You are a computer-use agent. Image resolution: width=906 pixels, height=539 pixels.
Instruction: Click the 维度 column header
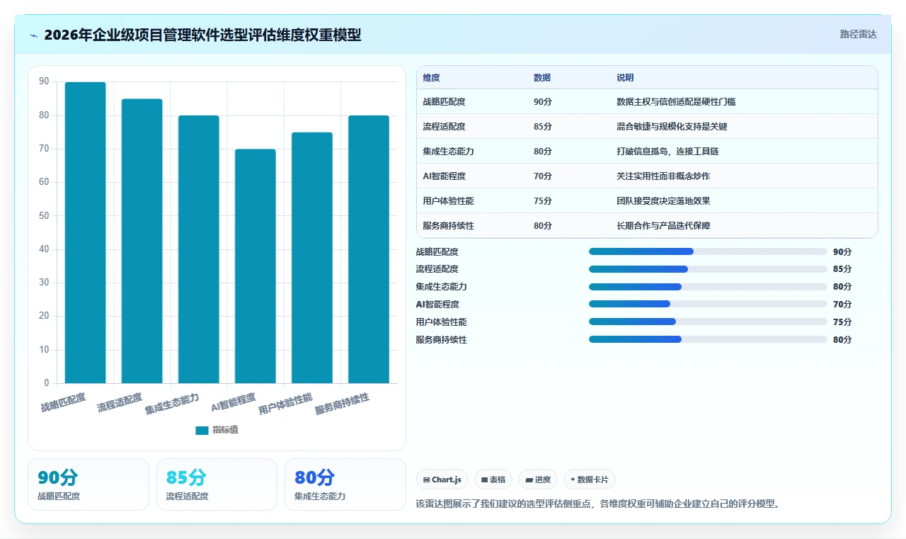coord(431,78)
